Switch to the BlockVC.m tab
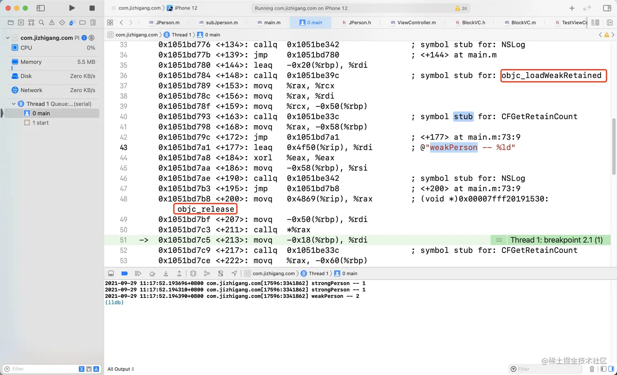 point(520,22)
